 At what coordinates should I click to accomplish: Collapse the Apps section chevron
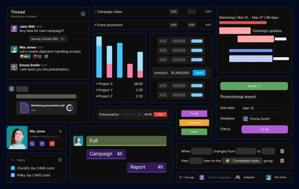pyautogui.click(x=13, y=160)
